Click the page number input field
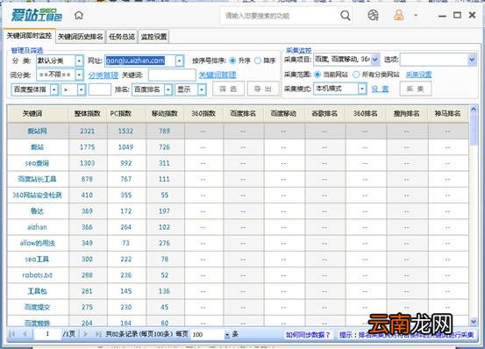The height and width of the screenshot is (349, 485). (47, 334)
